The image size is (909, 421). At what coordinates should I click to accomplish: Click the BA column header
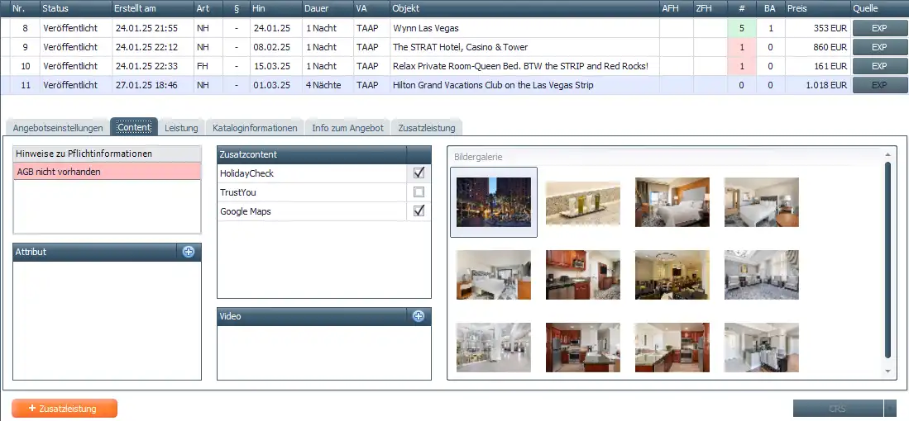click(x=770, y=9)
